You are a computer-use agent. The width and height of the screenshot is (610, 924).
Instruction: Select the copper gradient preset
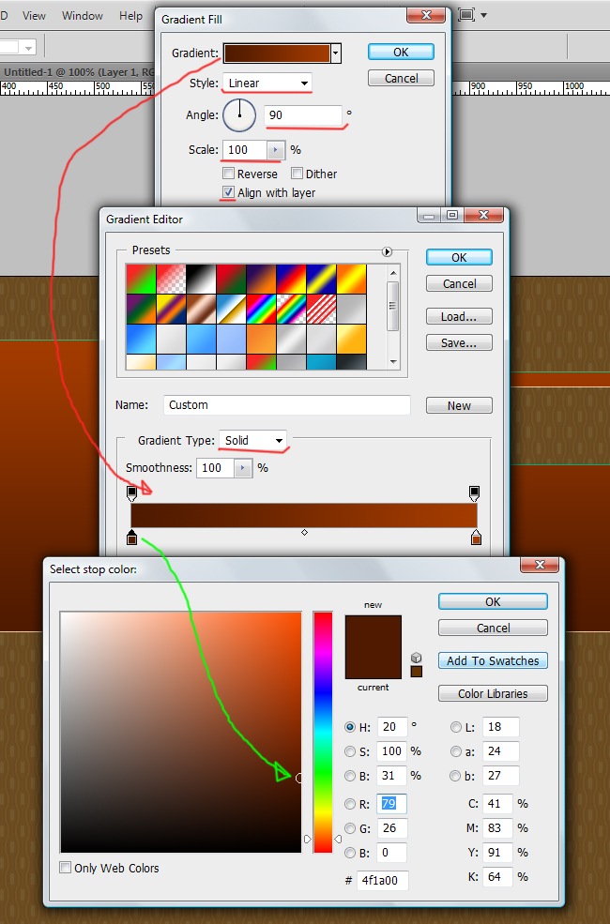click(x=201, y=309)
